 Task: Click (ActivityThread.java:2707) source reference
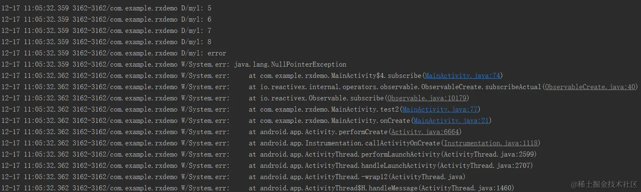click(x=485, y=166)
